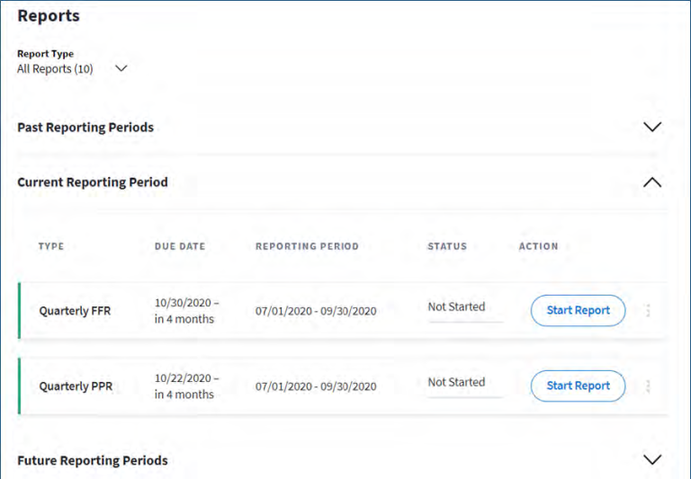Start the Quarterly PPR report
This screenshot has height=479, width=691.
(578, 386)
